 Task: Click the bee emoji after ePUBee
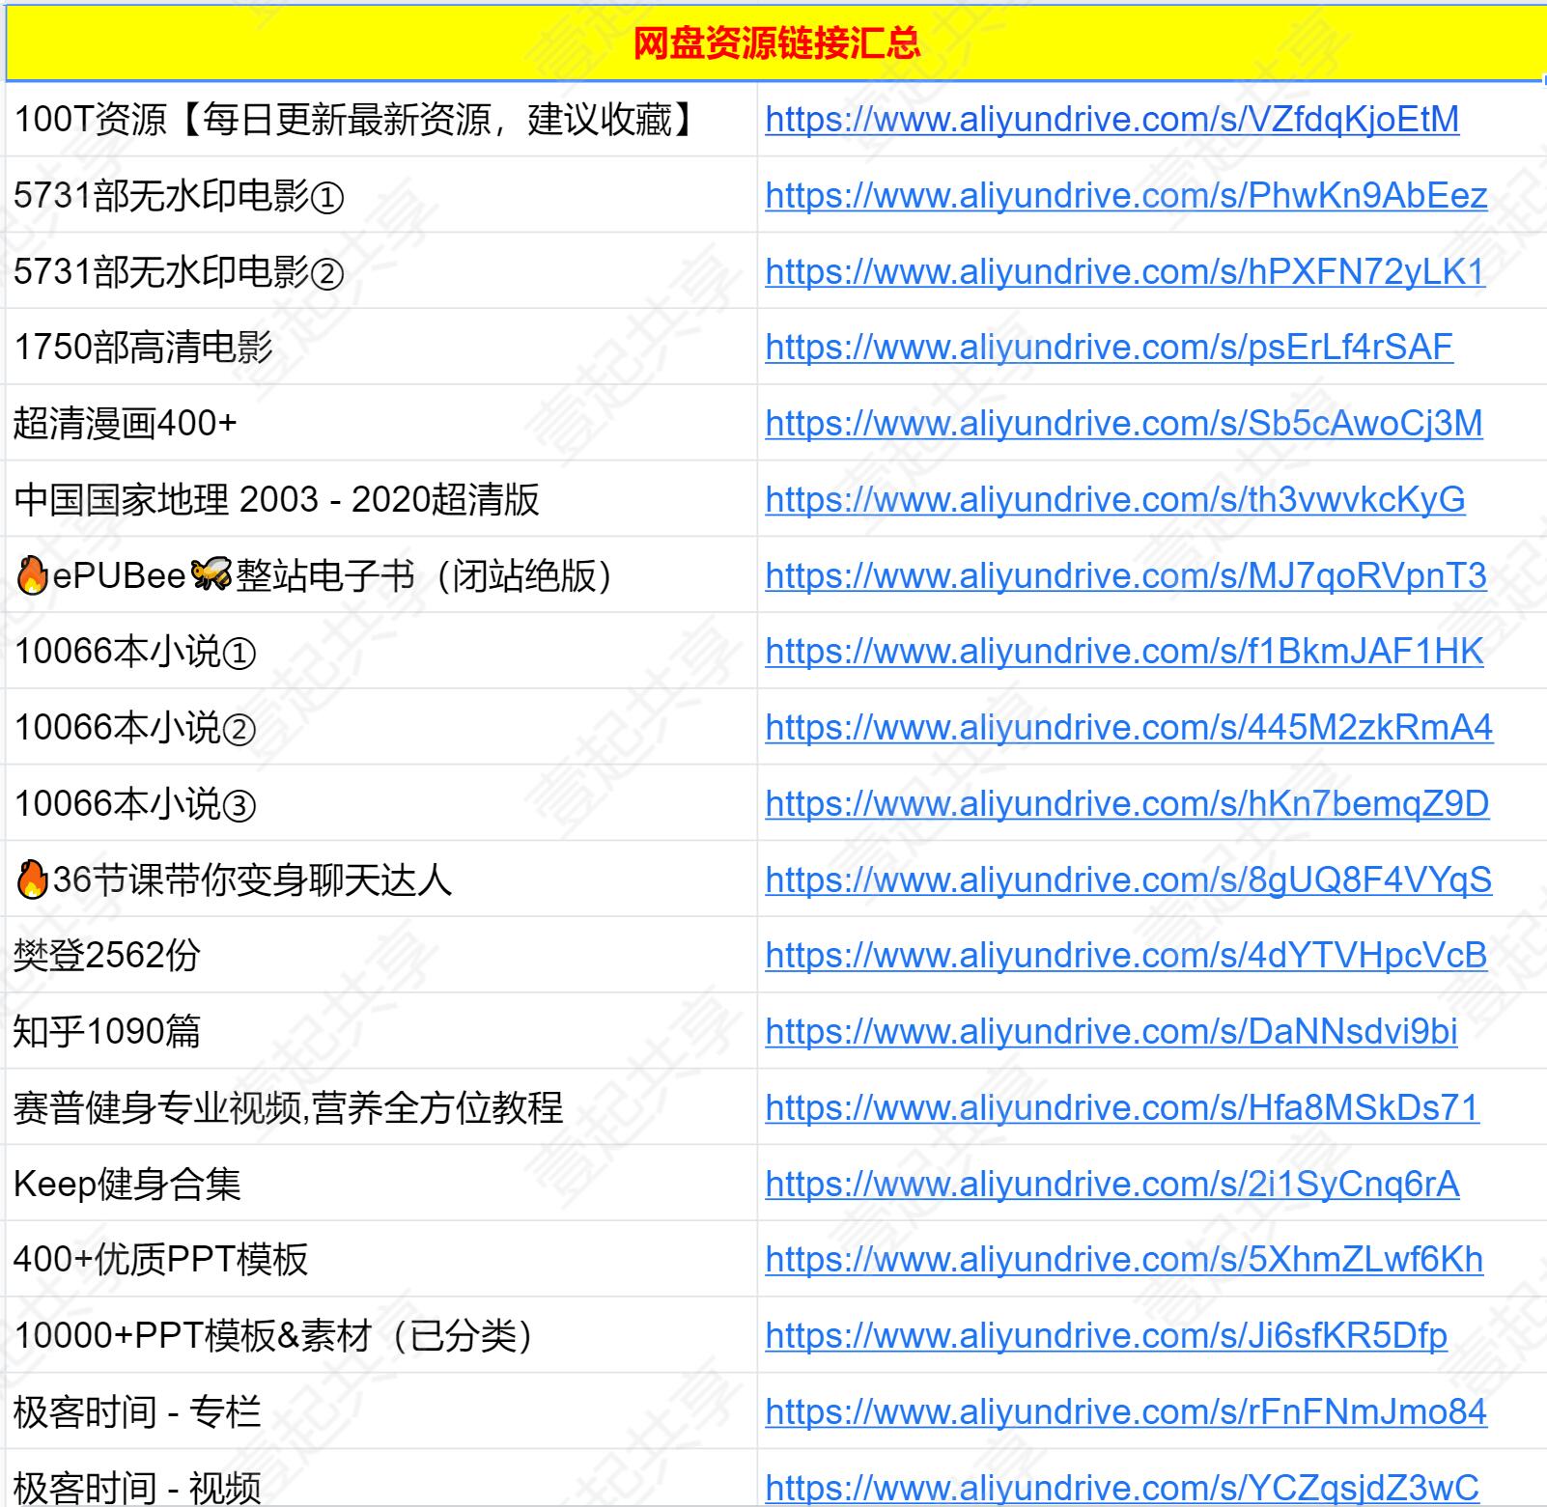tap(211, 576)
